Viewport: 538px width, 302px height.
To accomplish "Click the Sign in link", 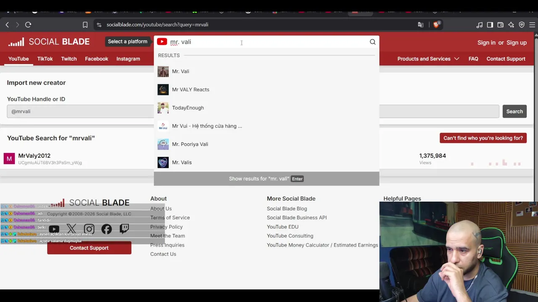I will [486, 42].
